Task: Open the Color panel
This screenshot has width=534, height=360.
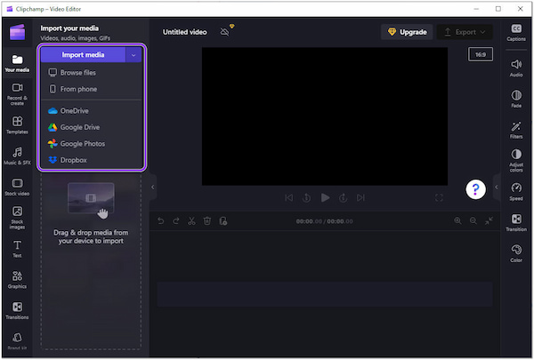Action: click(x=516, y=253)
